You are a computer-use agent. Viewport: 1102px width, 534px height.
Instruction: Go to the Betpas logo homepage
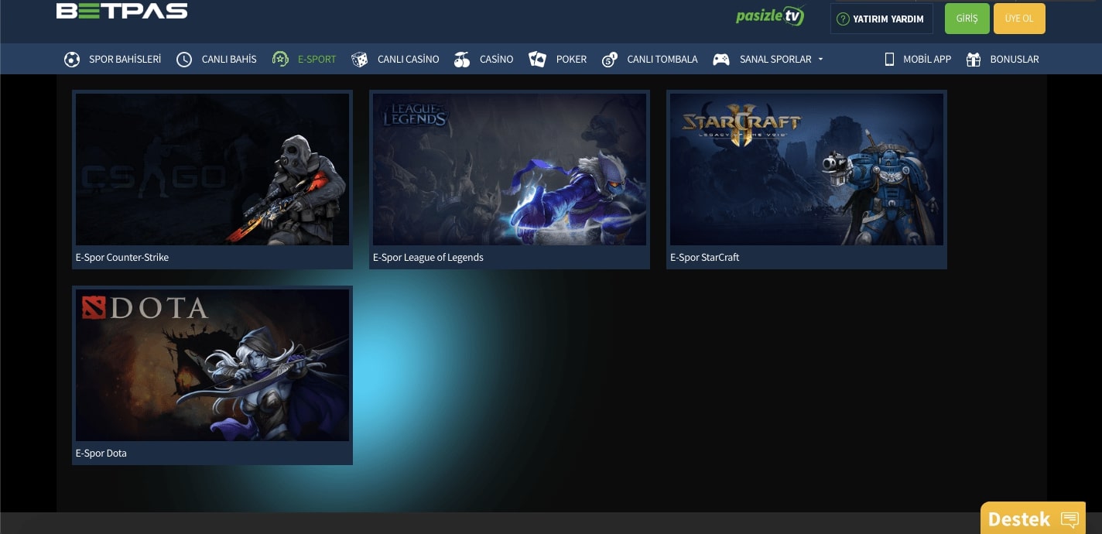tap(122, 11)
